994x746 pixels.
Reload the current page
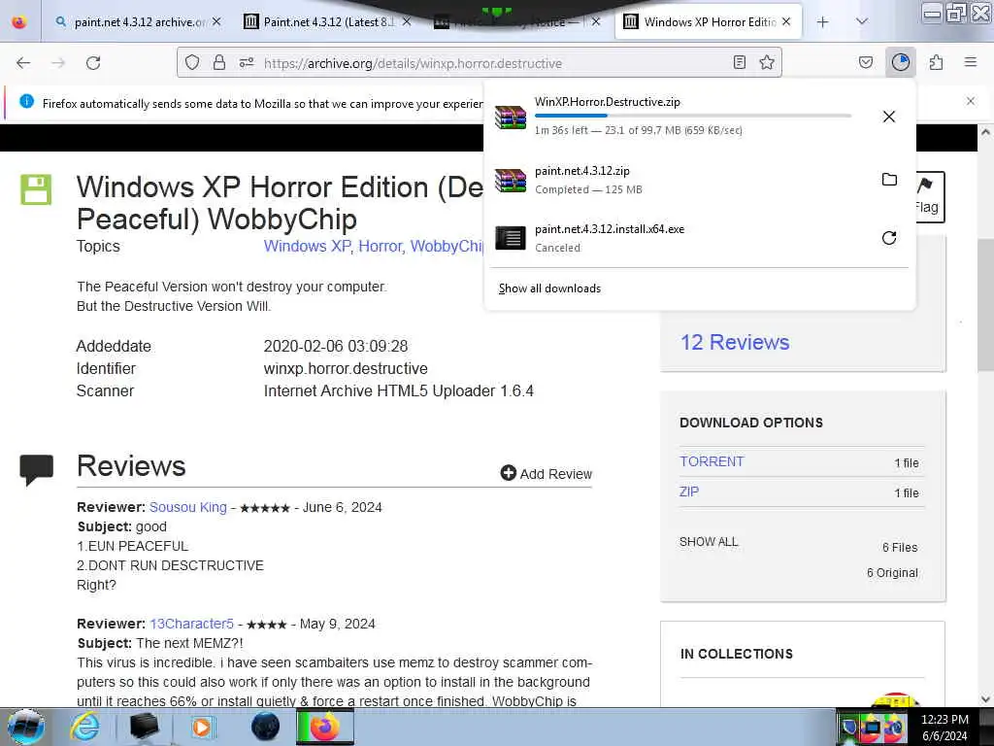(93, 63)
